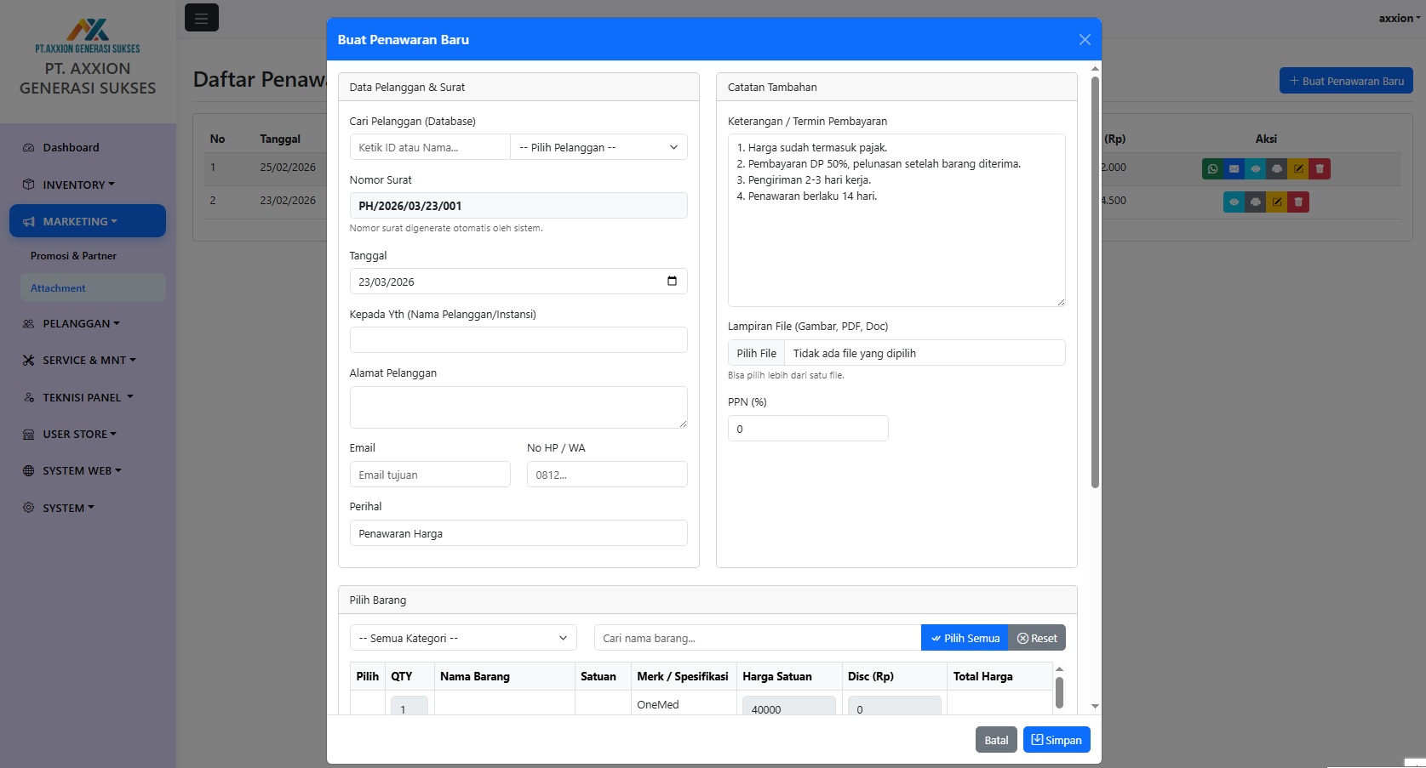Open the Promosi & Partner submenu item

pyautogui.click(x=93, y=255)
